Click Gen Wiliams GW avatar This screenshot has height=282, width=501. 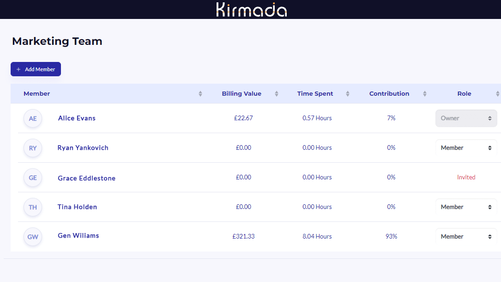33,237
